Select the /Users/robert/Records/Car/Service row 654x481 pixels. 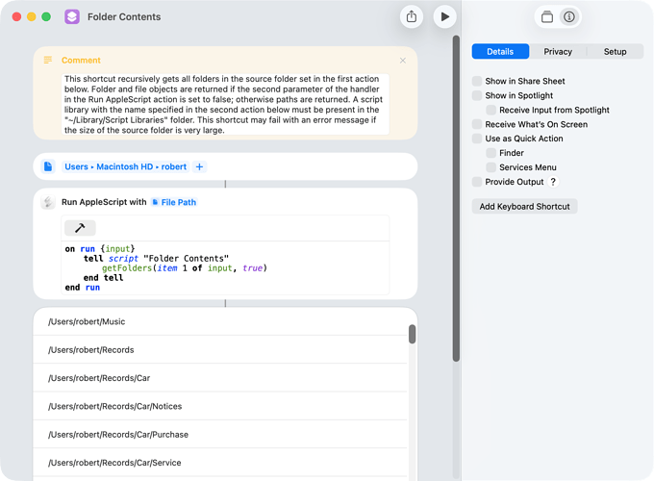220,463
